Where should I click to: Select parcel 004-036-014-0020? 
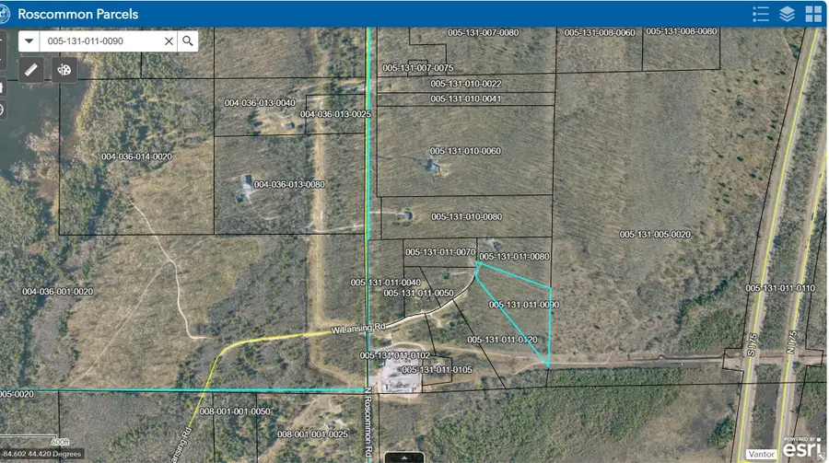pyautogui.click(x=136, y=157)
